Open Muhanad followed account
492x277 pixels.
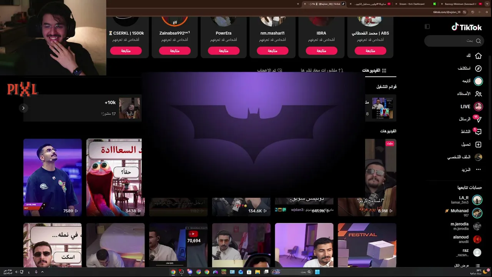pos(464,213)
